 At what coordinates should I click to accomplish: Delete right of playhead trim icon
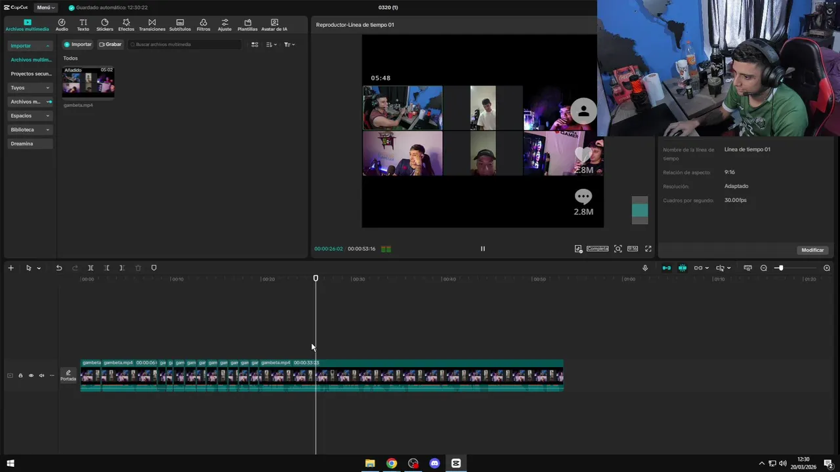[122, 268]
